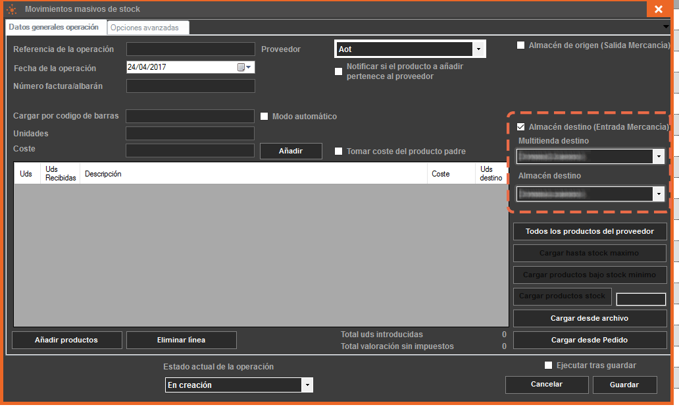This screenshot has height=407, width=679.
Task: Click Referencia de la operación input field
Action: (190, 49)
